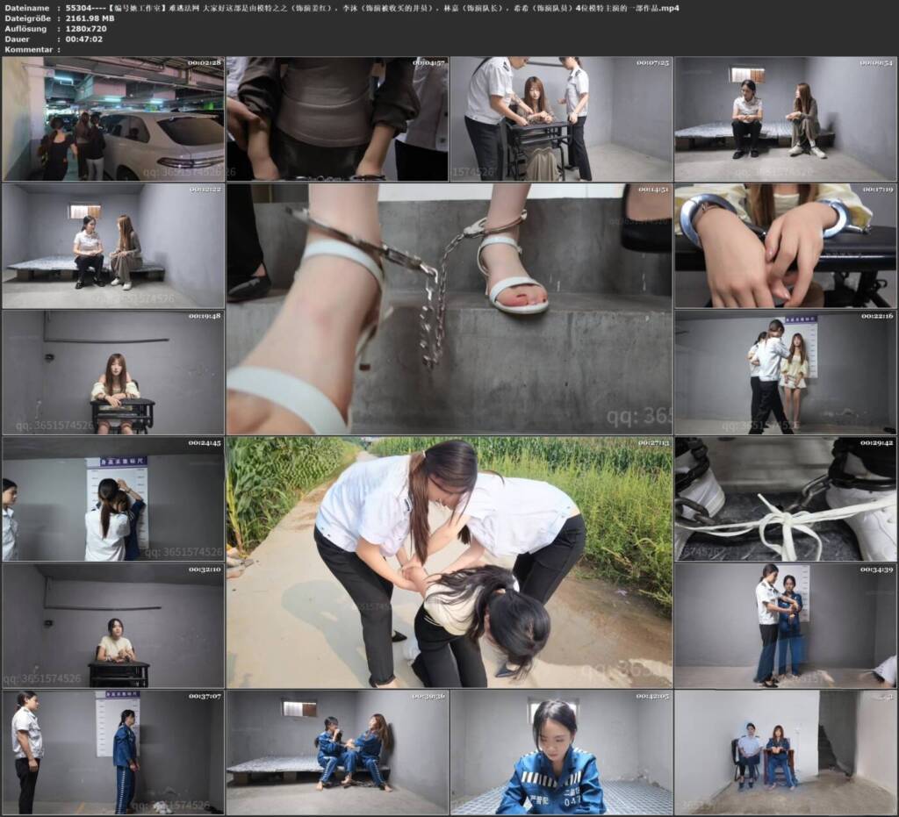This screenshot has height=817, width=899.
Task: Click the thumbnail stamped 00:07:25
Action: (x=561, y=119)
